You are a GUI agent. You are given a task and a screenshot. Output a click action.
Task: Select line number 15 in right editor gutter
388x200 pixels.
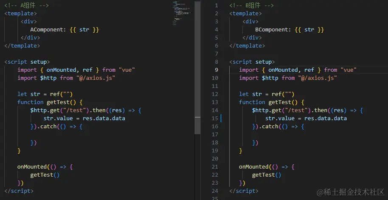pyautogui.click(x=215, y=118)
